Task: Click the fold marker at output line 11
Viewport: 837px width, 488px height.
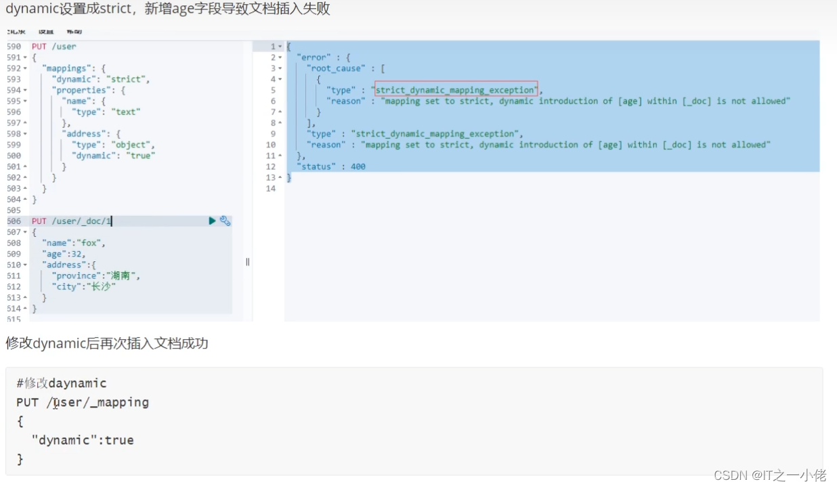Action: pyautogui.click(x=280, y=156)
